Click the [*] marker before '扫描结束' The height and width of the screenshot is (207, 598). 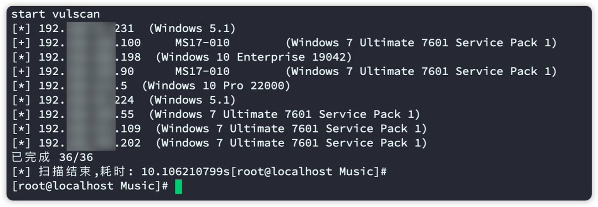coord(21,172)
